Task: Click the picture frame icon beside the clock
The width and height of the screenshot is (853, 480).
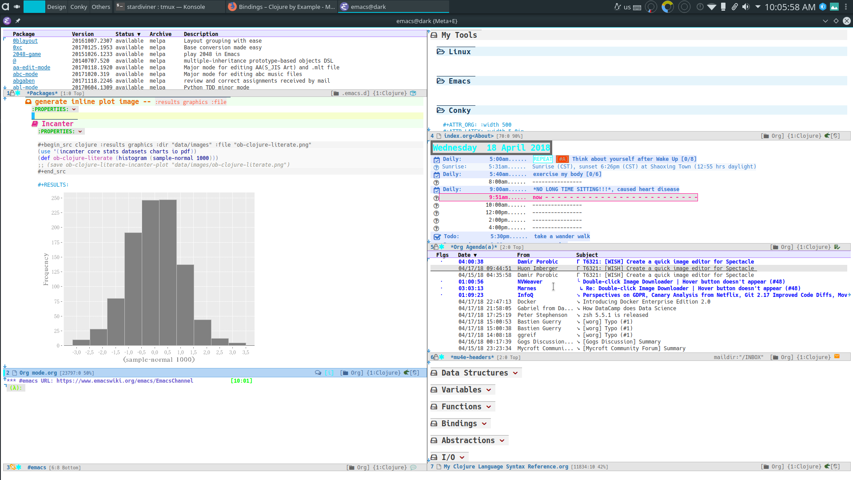Action: point(834,7)
